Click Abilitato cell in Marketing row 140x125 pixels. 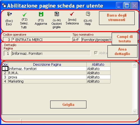click(98, 81)
